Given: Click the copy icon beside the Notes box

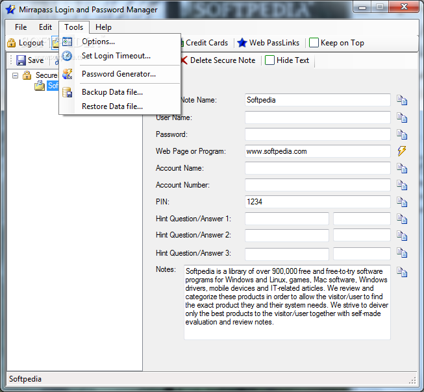Looking at the screenshot, I should click(402, 272).
